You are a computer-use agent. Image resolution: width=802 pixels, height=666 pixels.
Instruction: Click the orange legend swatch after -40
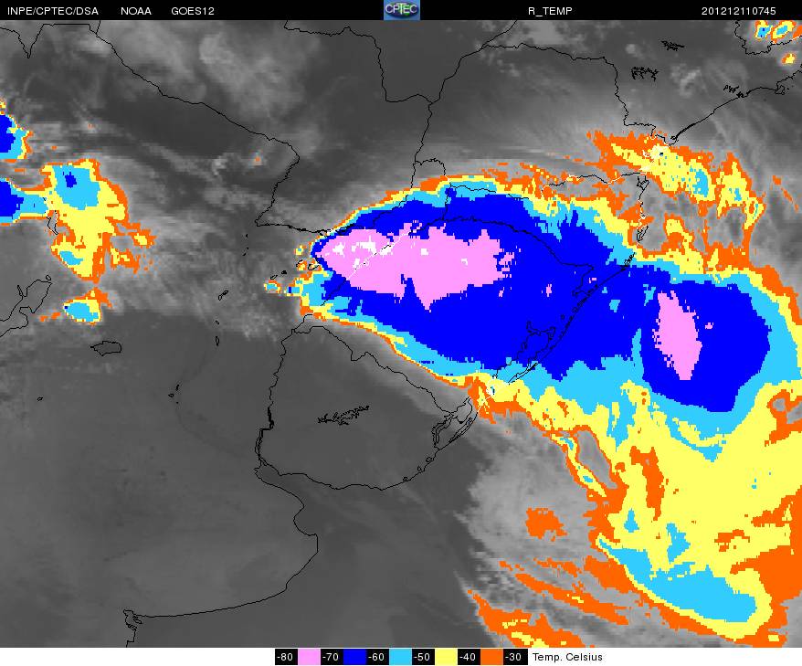pos(491,657)
